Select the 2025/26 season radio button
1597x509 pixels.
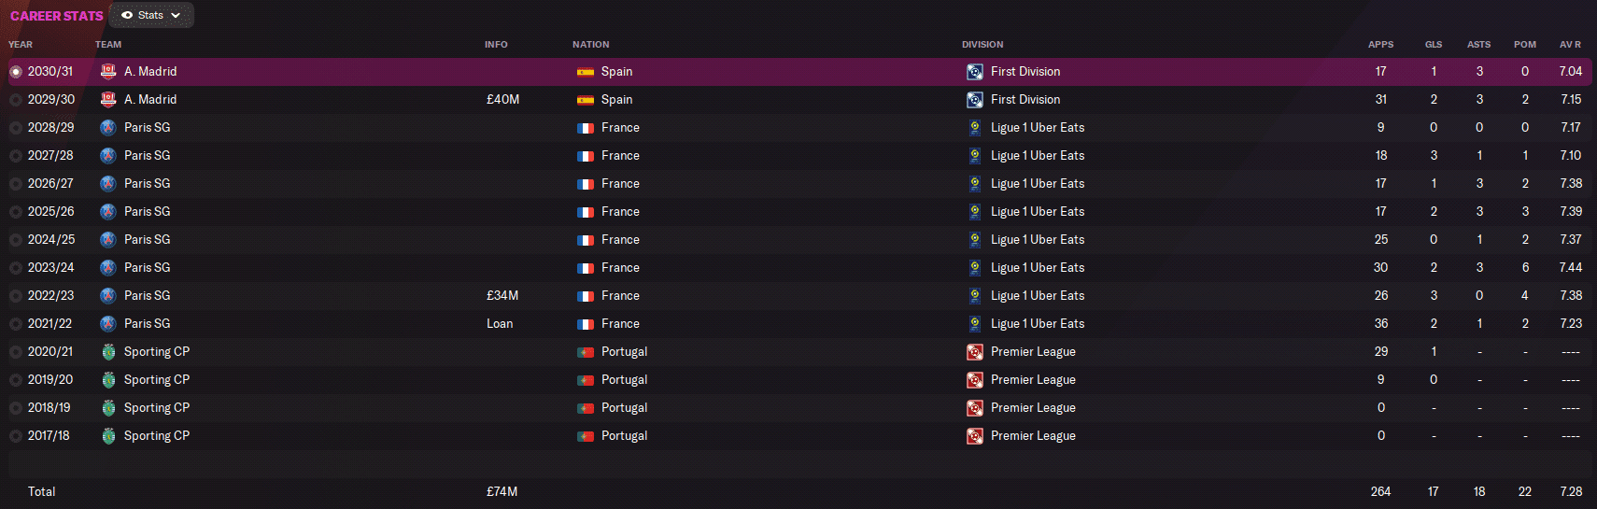[x=16, y=212]
